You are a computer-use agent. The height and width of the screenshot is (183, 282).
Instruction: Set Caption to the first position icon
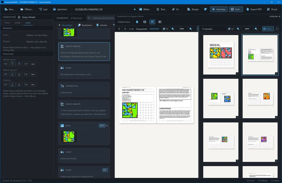pyautogui.click(x=6, y=84)
